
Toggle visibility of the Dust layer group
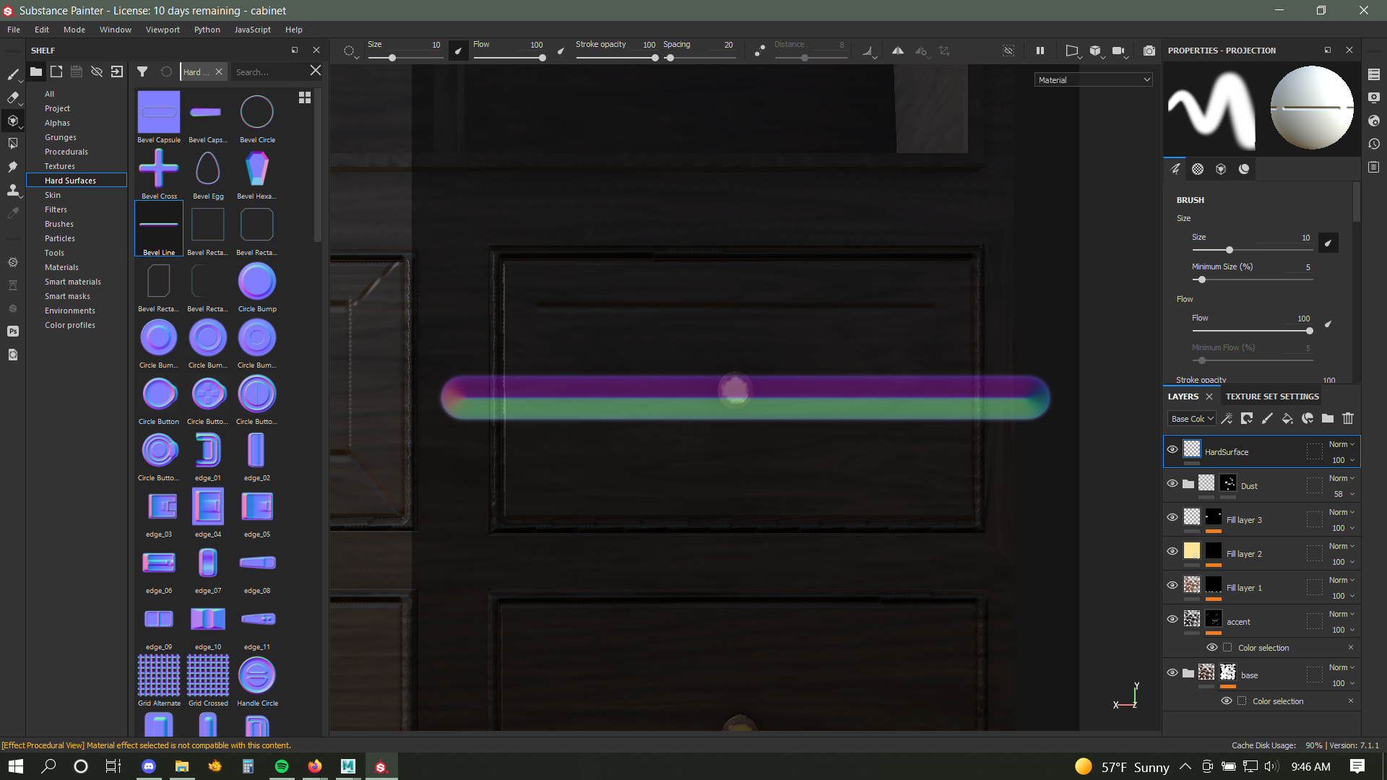point(1172,483)
